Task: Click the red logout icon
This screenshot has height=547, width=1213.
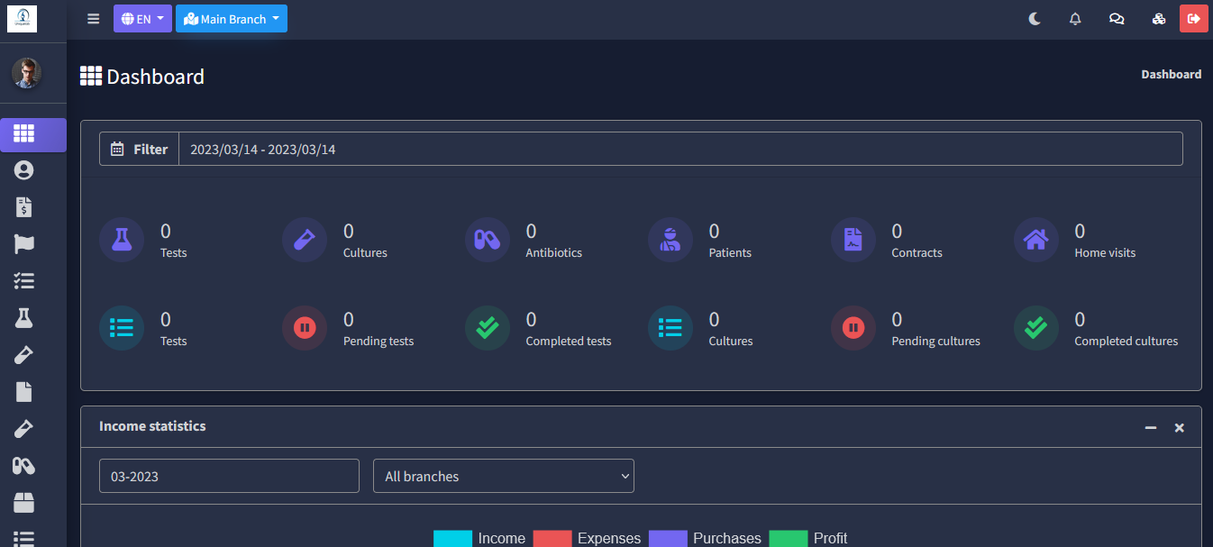Action: click(x=1194, y=19)
